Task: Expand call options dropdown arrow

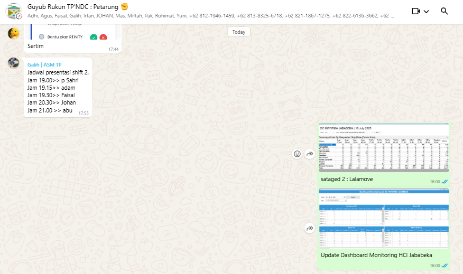Action: [x=426, y=12]
